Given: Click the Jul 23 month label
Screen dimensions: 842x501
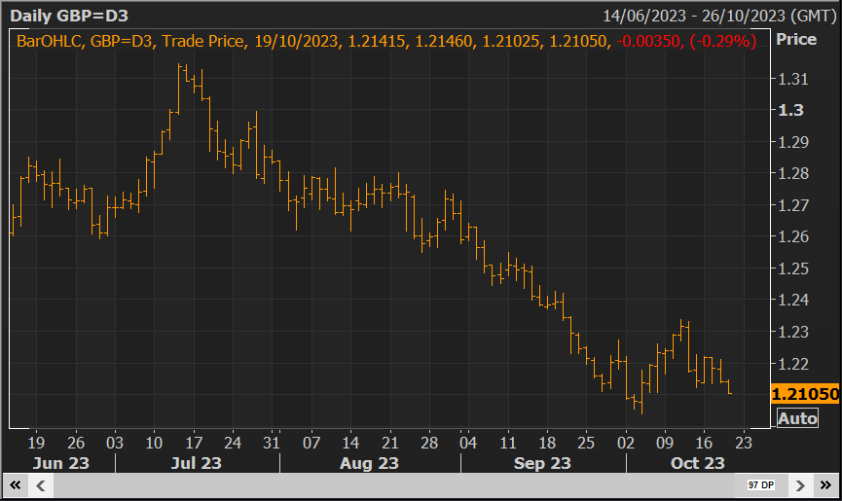Looking at the screenshot, I should point(195,462).
